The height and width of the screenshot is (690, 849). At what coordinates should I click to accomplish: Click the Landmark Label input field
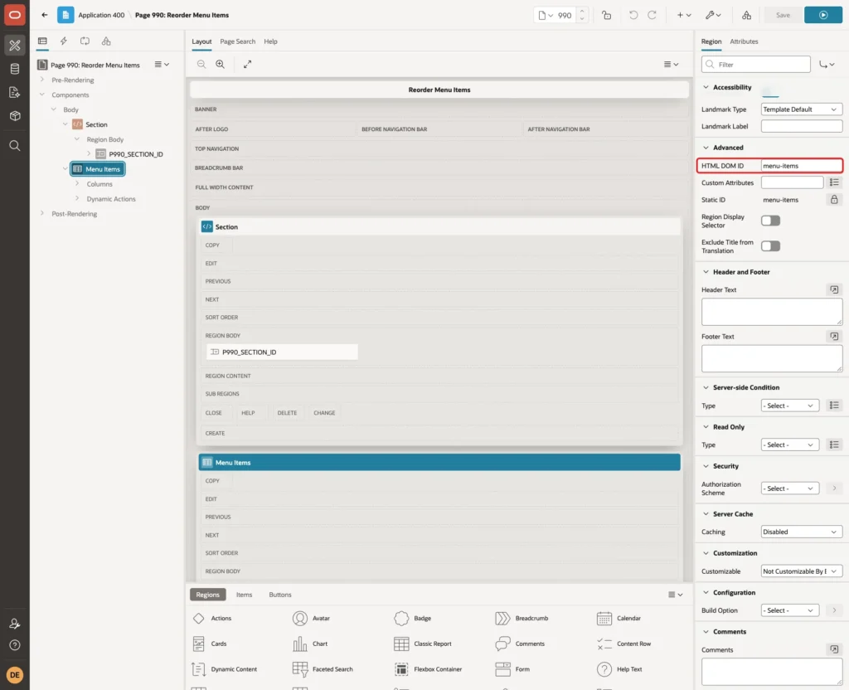pos(802,126)
